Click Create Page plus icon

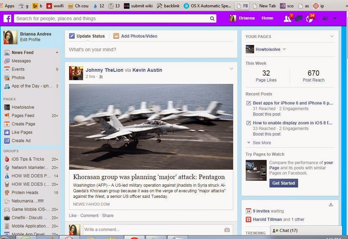7,124
